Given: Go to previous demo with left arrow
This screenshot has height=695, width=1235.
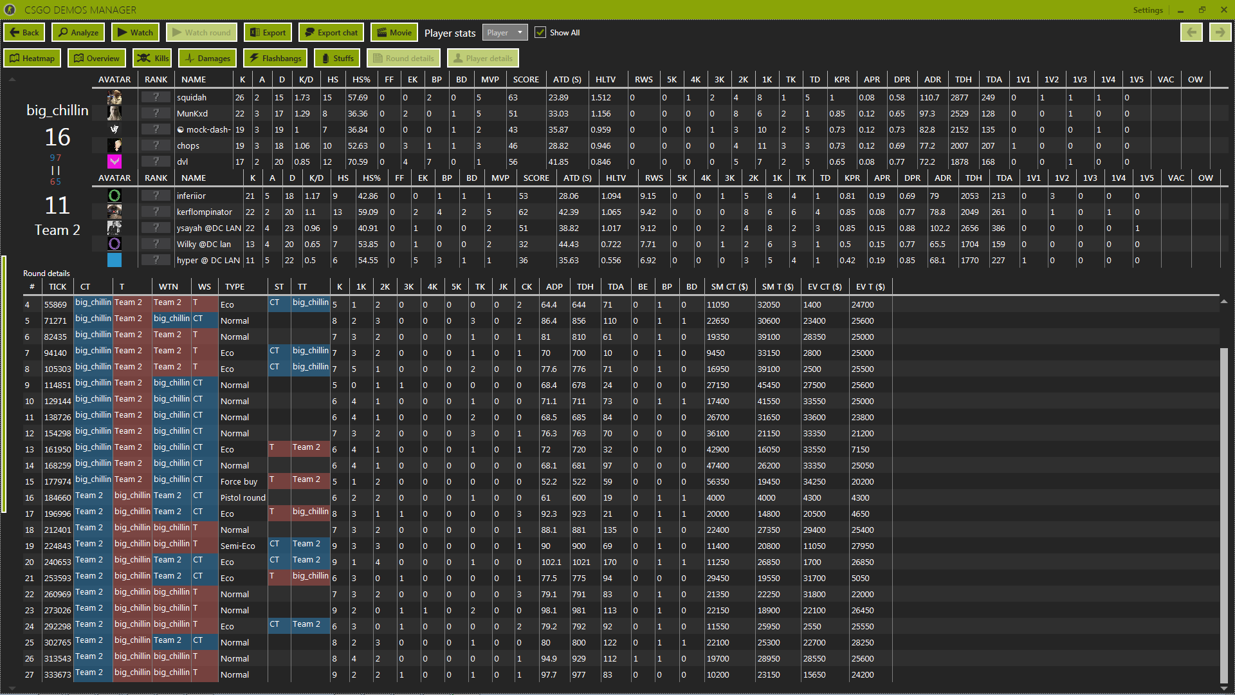Looking at the screenshot, I should [1191, 33].
